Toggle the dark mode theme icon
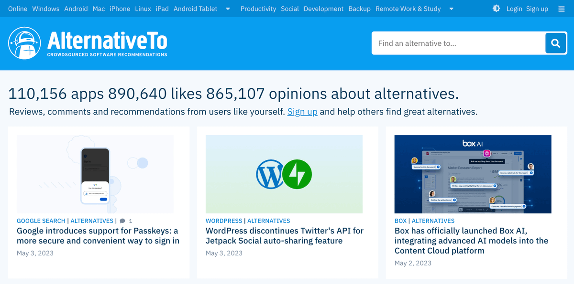The height and width of the screenshot is (284, 574). 496,9
